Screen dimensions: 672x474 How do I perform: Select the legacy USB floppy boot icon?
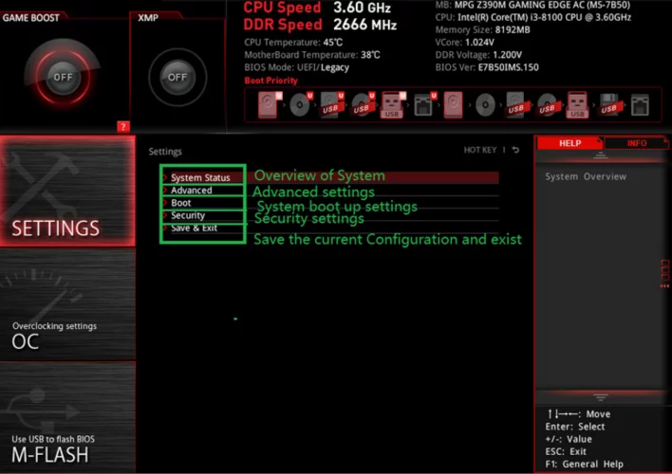coord(609,105)
